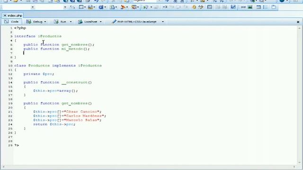Click the Debug bug icon
This screenshot has height=170, width=303.
(28, 22)
